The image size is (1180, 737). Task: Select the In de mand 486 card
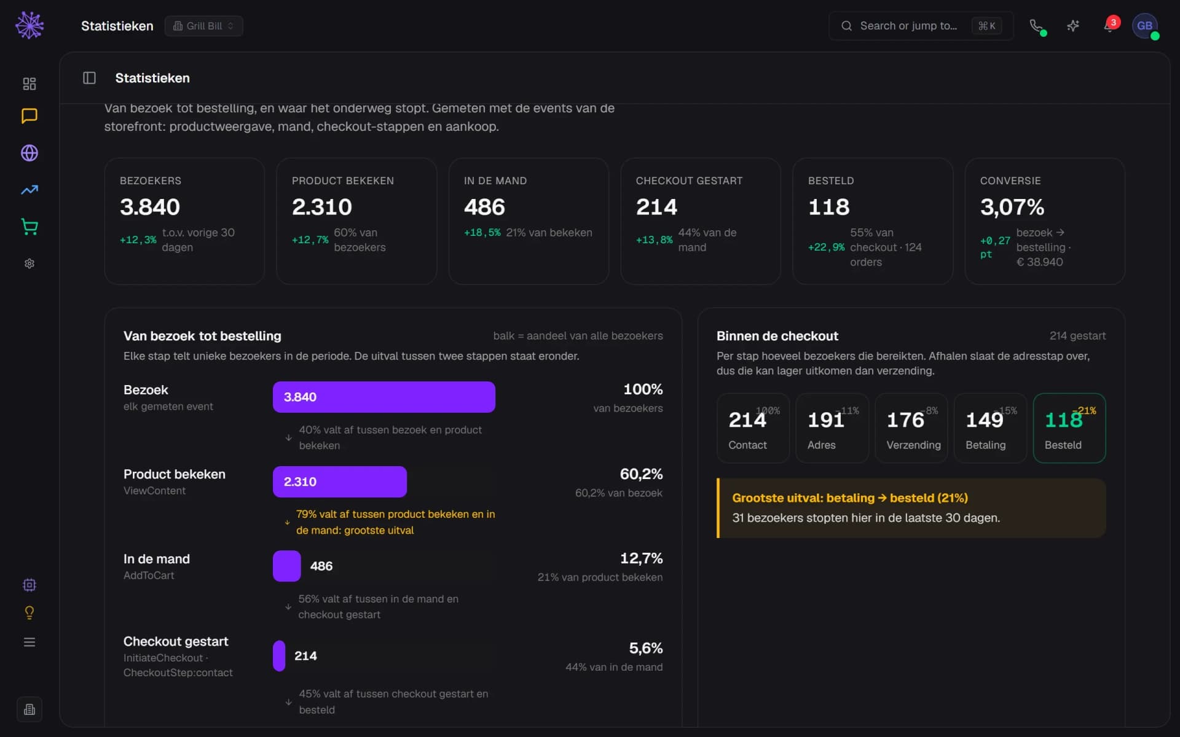pos(529,221)
